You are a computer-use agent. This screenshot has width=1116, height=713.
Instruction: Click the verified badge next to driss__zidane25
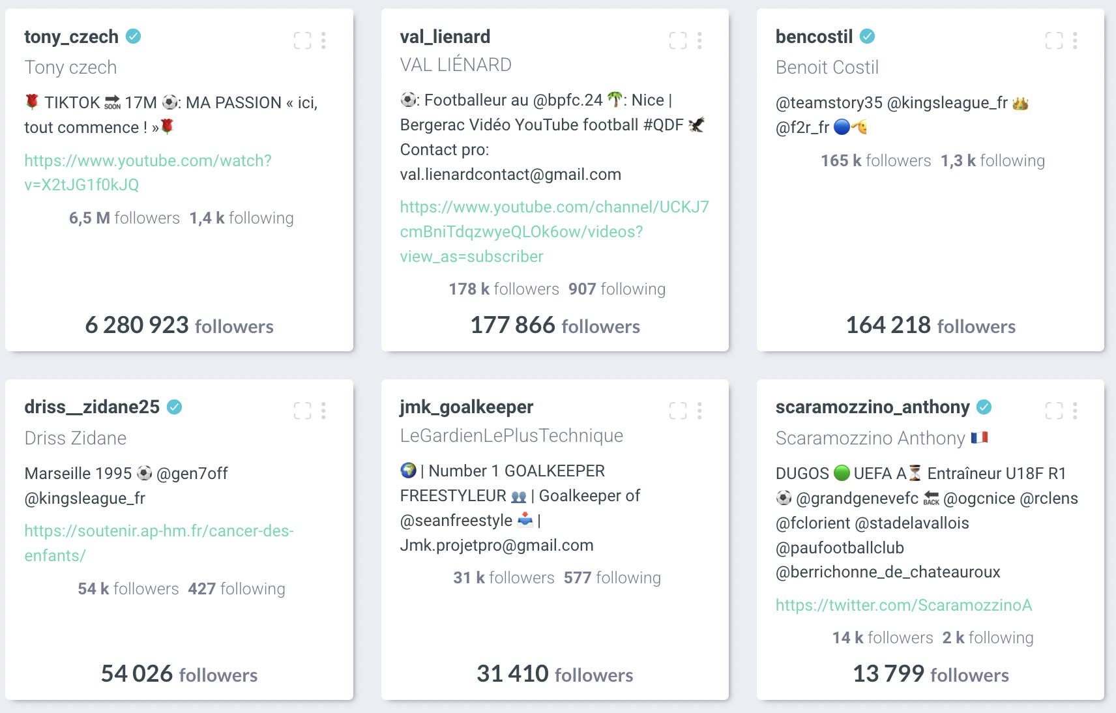click(174, 407)
